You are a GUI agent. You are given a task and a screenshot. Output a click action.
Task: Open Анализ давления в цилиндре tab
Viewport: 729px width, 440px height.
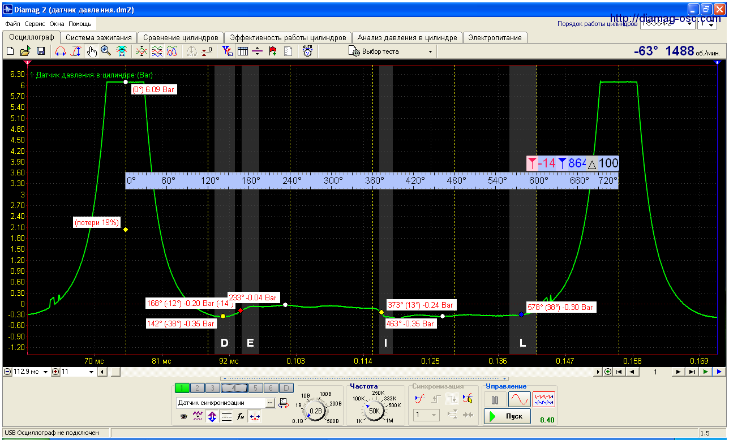point(407,37)
